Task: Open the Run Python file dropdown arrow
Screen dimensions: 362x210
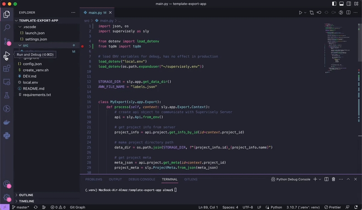Action: coord(305,13)
